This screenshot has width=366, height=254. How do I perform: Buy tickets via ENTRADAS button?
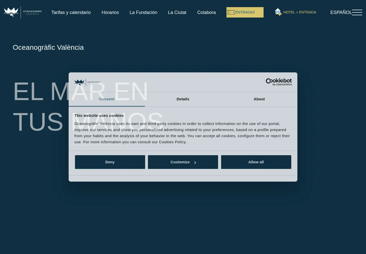click(x=245, y=12)
